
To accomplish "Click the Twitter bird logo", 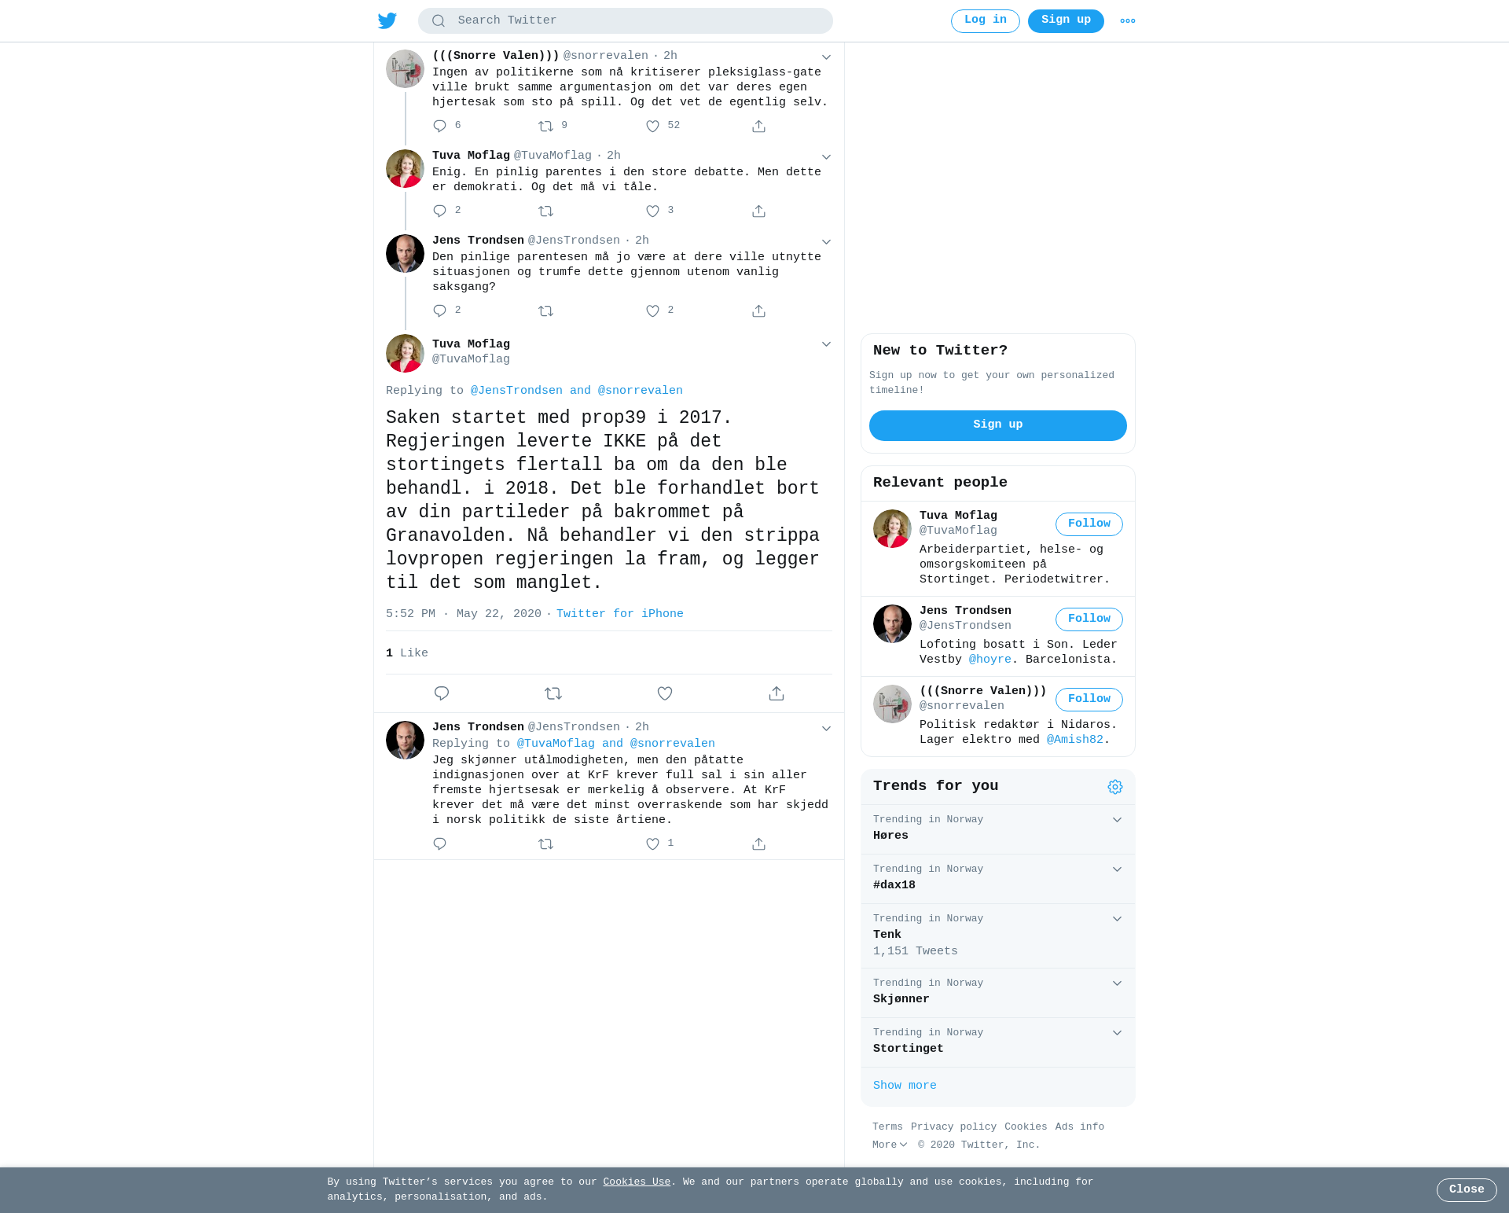I will (387, 20).
